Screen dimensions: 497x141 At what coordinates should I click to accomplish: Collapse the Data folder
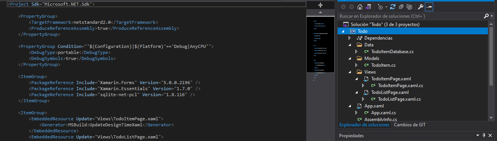[349, 45]
